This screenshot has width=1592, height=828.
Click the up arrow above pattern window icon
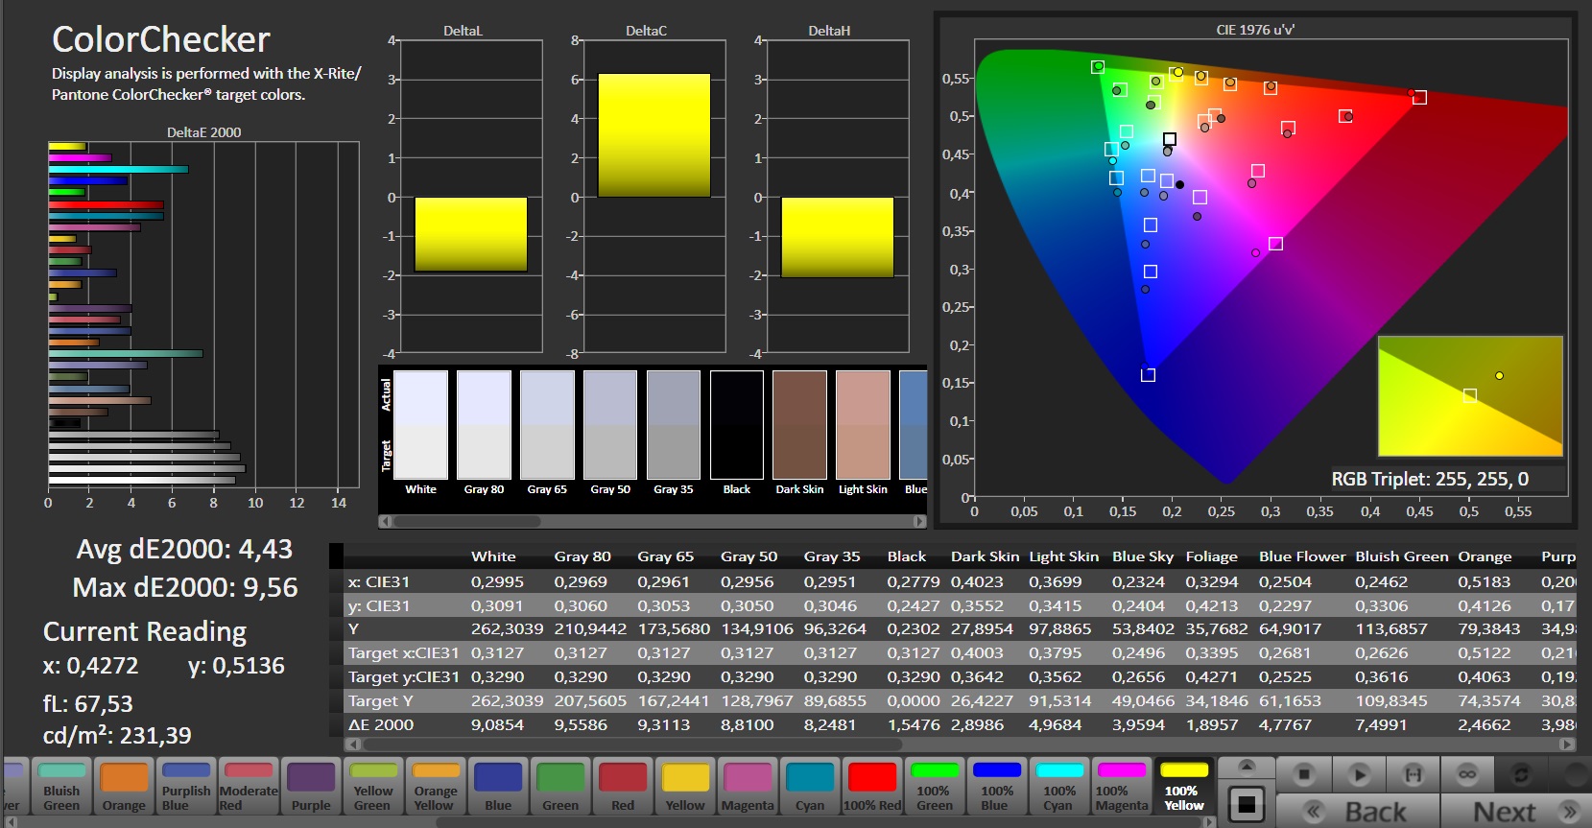tap(1247, 766)
